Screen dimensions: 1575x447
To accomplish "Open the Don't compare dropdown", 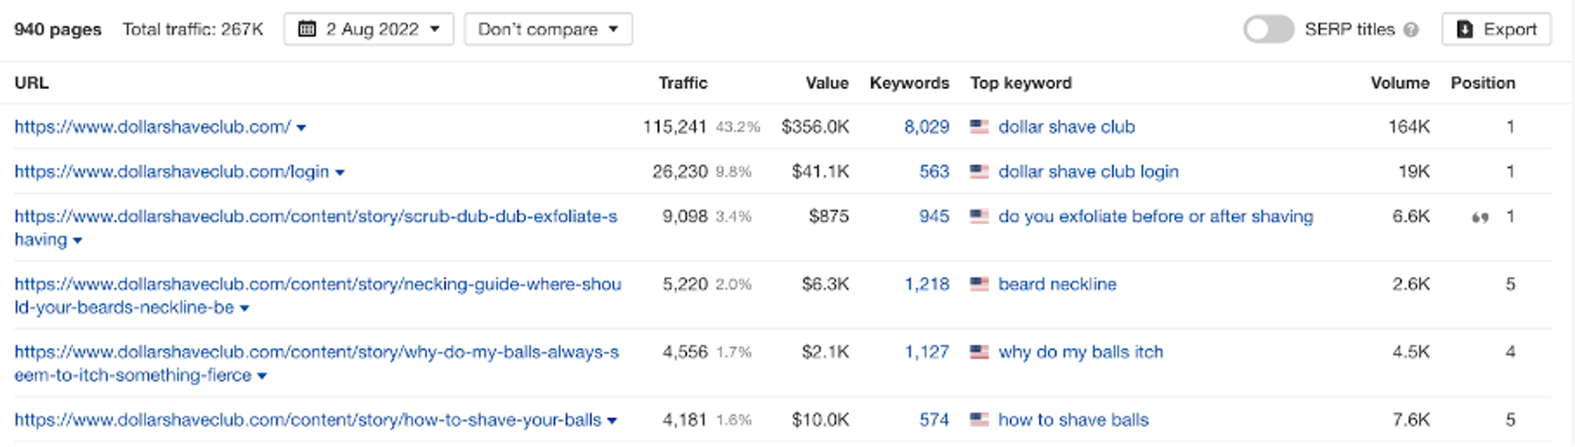I will coord(548,29).
